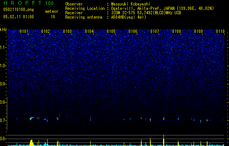Viewport: 229px width, 146px height.
Task: Click the HROFFT title text
Action: point(23,3)
